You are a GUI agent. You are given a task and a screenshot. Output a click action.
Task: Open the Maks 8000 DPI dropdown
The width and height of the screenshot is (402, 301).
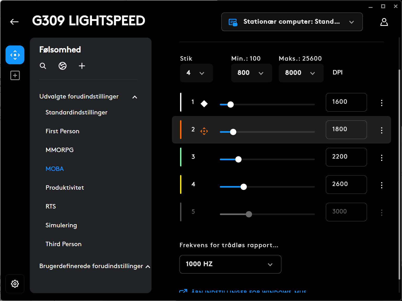[x=301, y=73]
